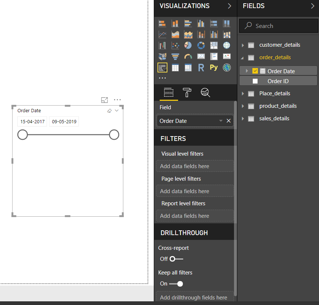Select the map globe visual
The image size is (319, 305).
pos(226,45)
